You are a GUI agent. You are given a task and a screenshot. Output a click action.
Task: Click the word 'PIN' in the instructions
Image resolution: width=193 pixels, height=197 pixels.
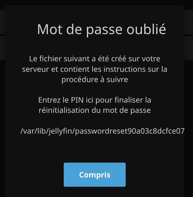(77, 100)
